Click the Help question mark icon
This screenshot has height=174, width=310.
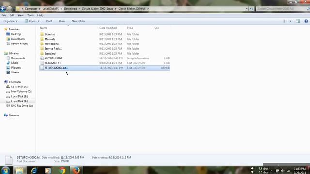point(306,21)
